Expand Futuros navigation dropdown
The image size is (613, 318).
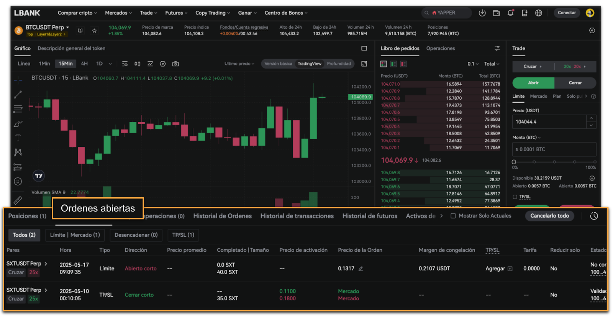176,13
